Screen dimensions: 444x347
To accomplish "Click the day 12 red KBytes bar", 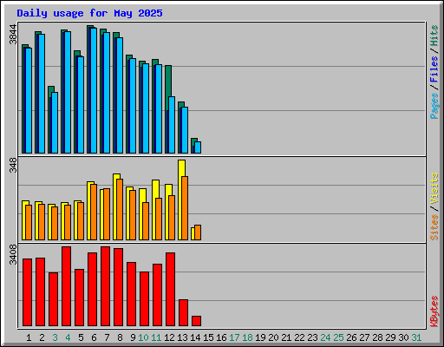I will click(x=170, y=289).
